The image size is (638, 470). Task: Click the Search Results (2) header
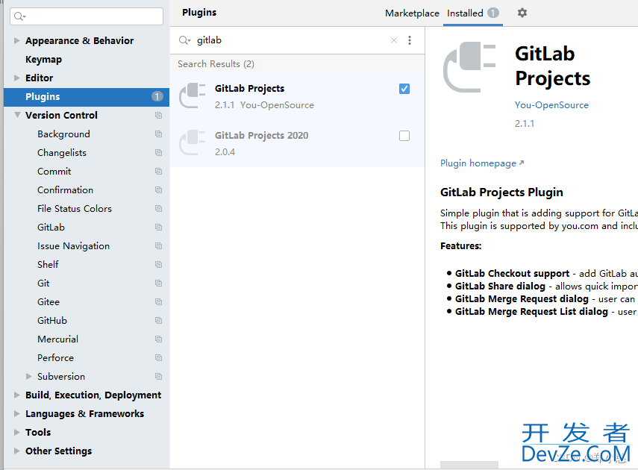(x=216, y=64)
